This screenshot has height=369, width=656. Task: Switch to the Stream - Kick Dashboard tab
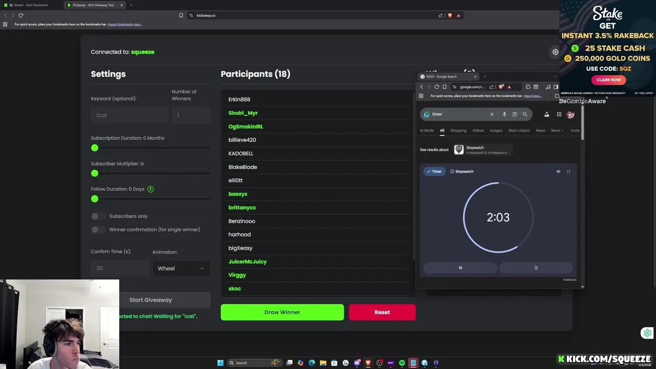(31, 5)
